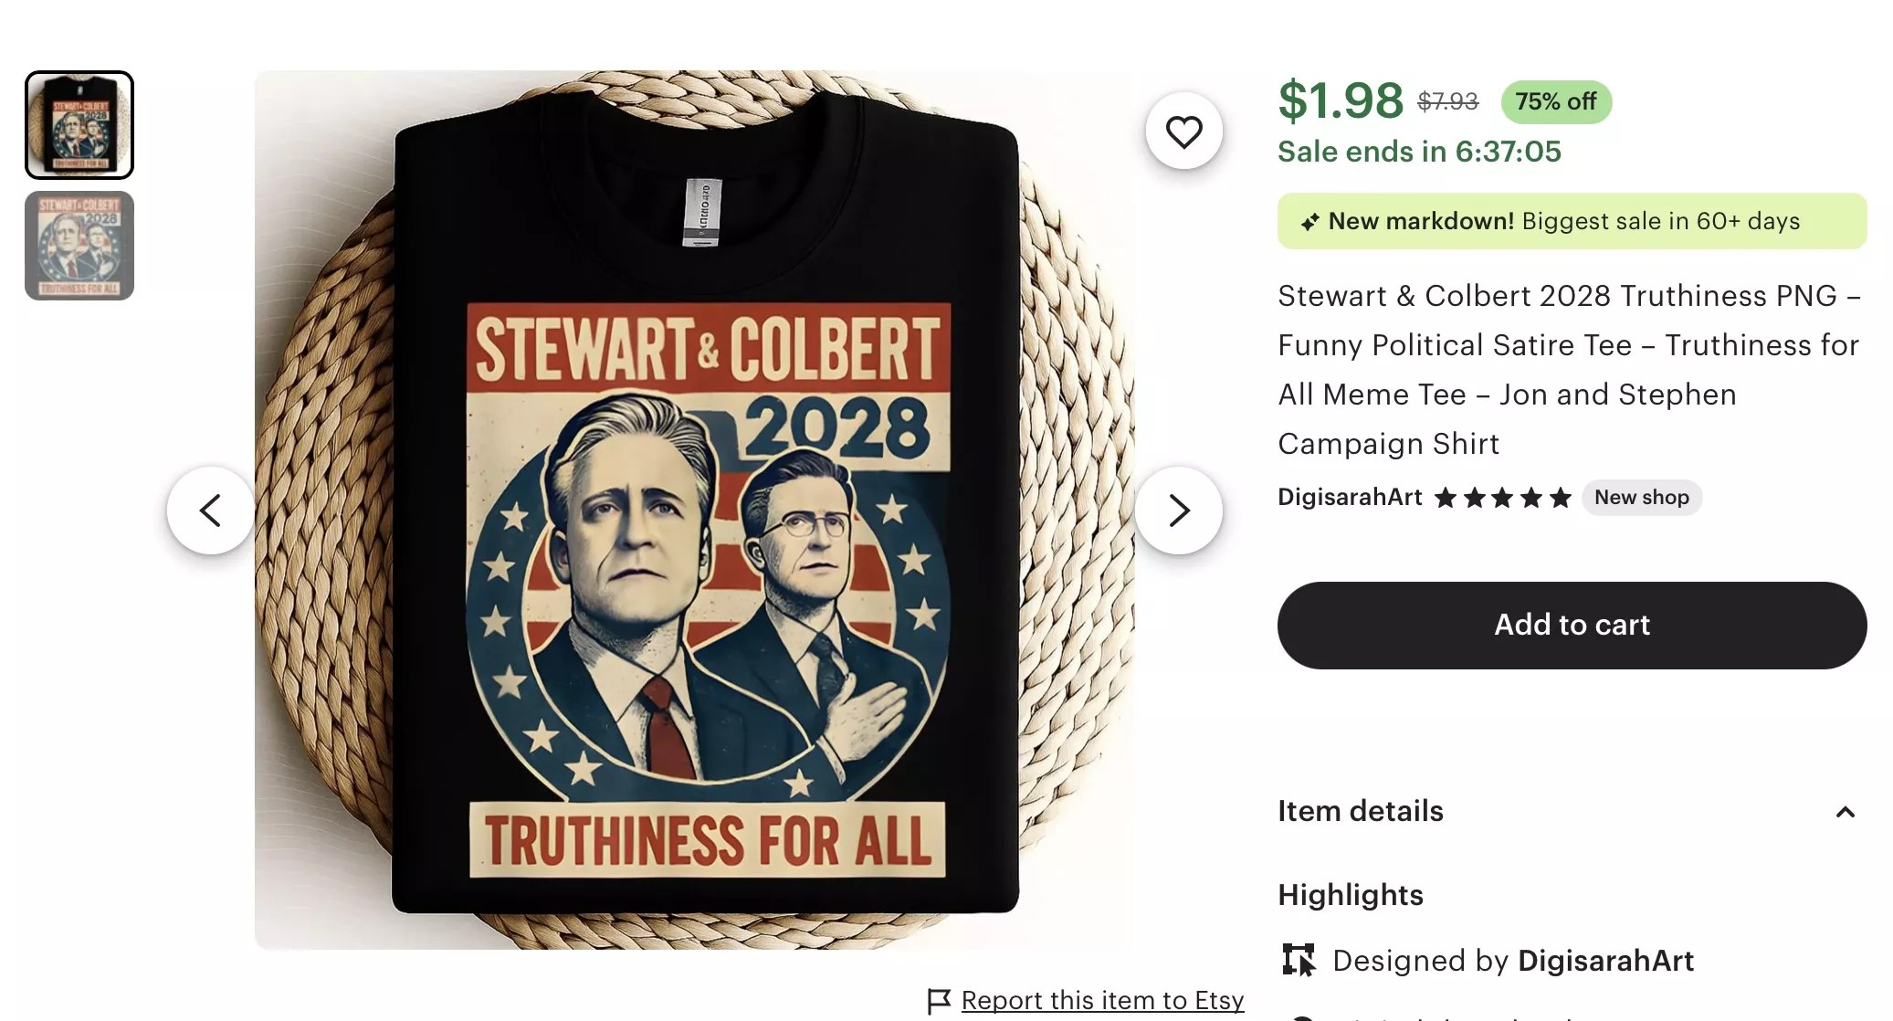Go to the previous product image
This screenshot has width=1893, height=1021.
(x=211, y=510)
